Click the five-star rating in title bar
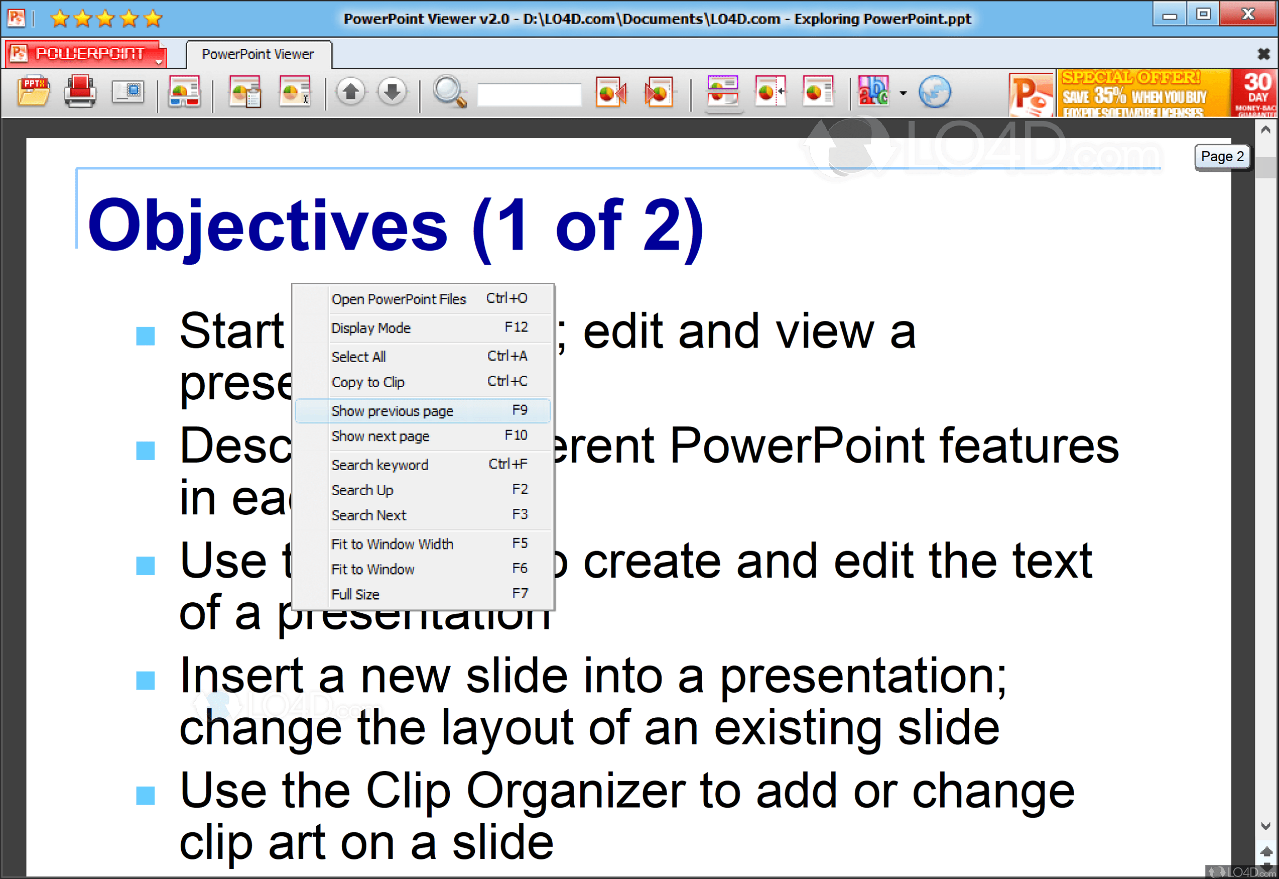The image size is (1279, 879). point(106,18)
